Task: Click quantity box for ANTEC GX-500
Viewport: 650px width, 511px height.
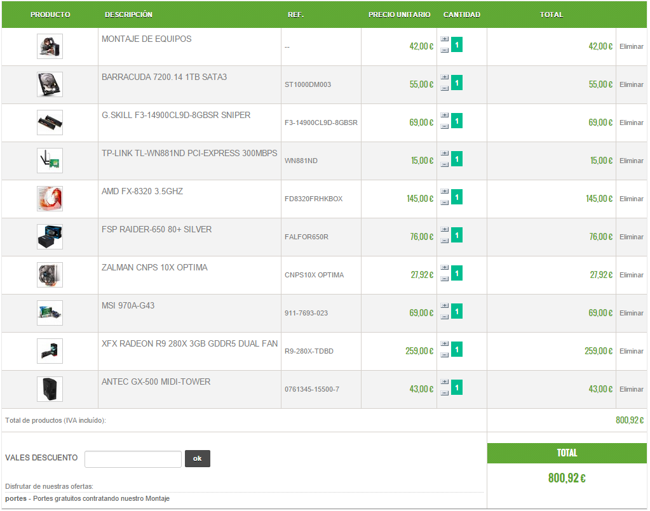Action: (457, 388)
